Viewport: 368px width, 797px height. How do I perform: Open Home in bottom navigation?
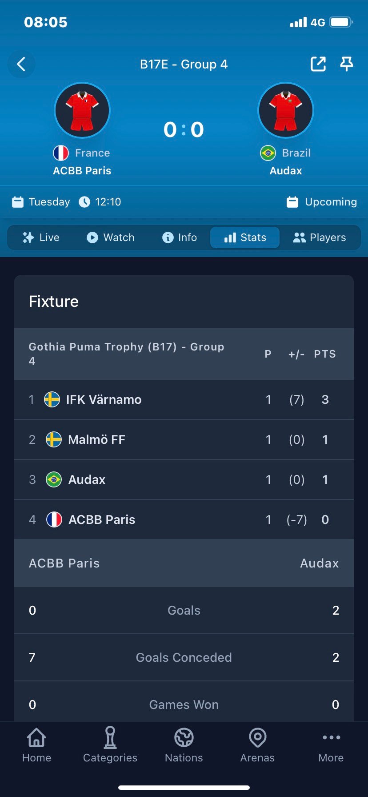[36, 745]
